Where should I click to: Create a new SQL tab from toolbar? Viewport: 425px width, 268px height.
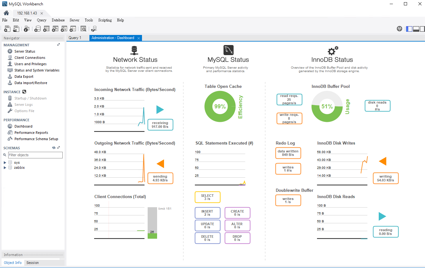[7, 29]
